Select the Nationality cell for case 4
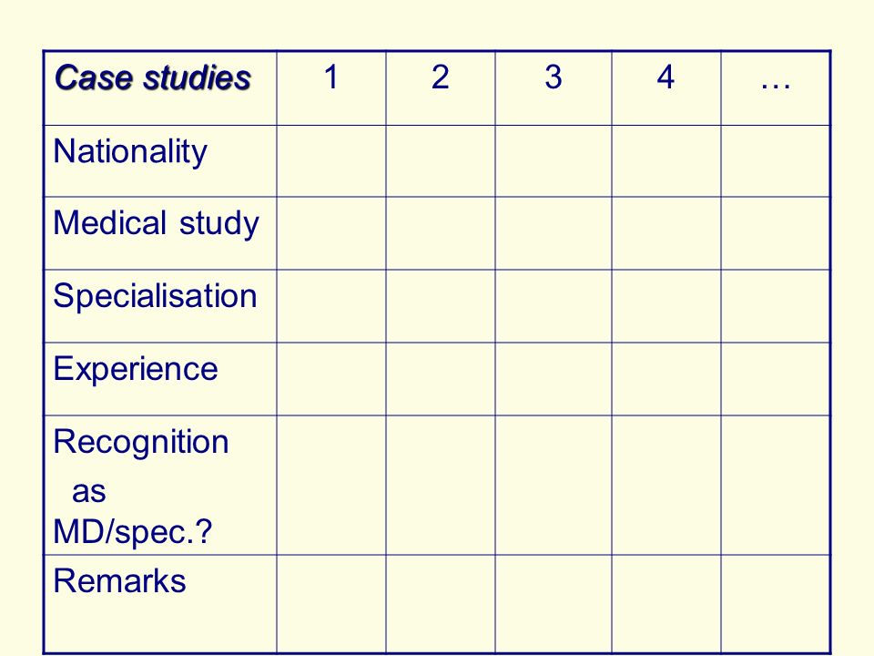874x656 pixels. 666,160
